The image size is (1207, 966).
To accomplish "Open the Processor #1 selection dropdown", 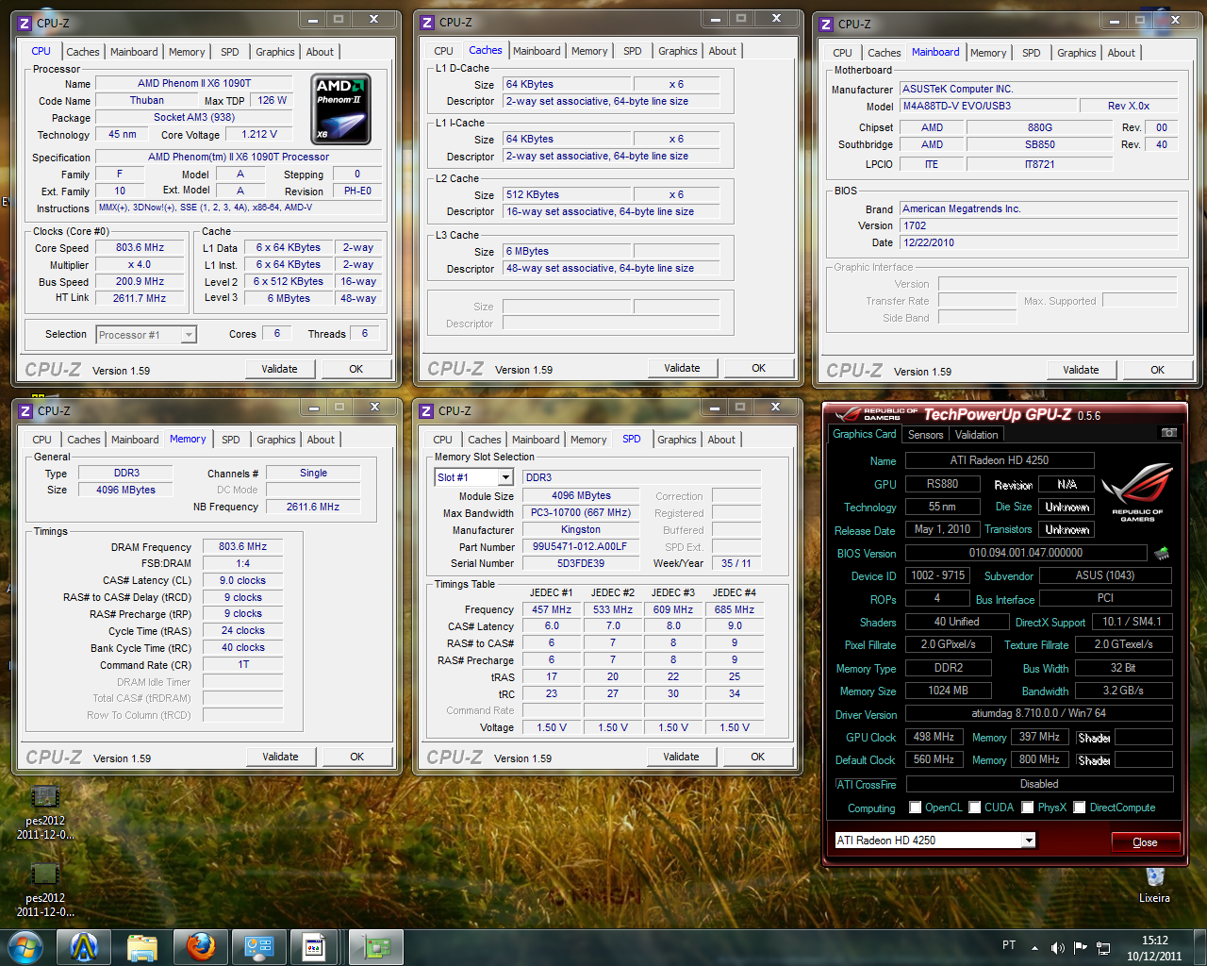I will click(188, 334).
